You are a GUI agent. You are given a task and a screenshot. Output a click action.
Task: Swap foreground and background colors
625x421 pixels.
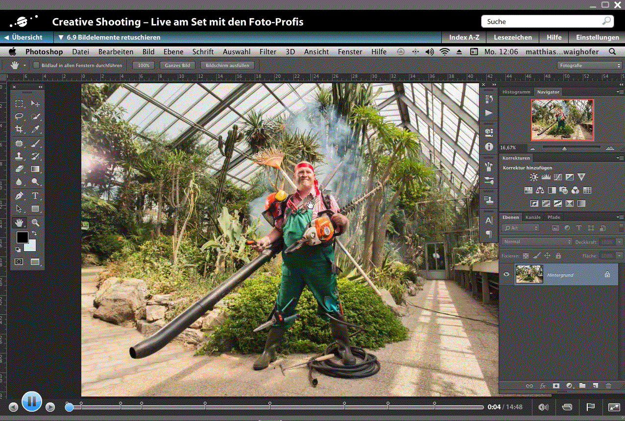point(34,234)
